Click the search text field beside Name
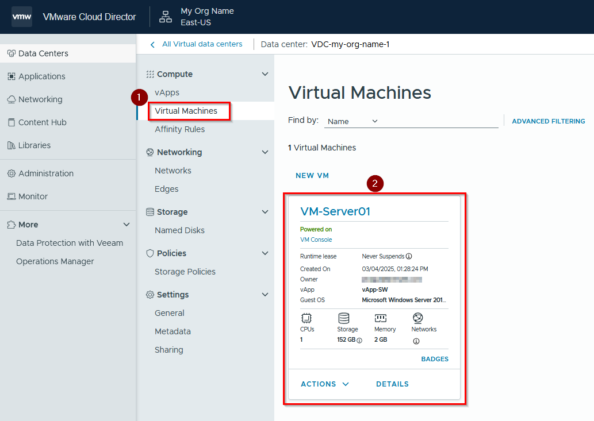Image resolution: width=594 pixels, height=421 pixels. pos(439,121)
